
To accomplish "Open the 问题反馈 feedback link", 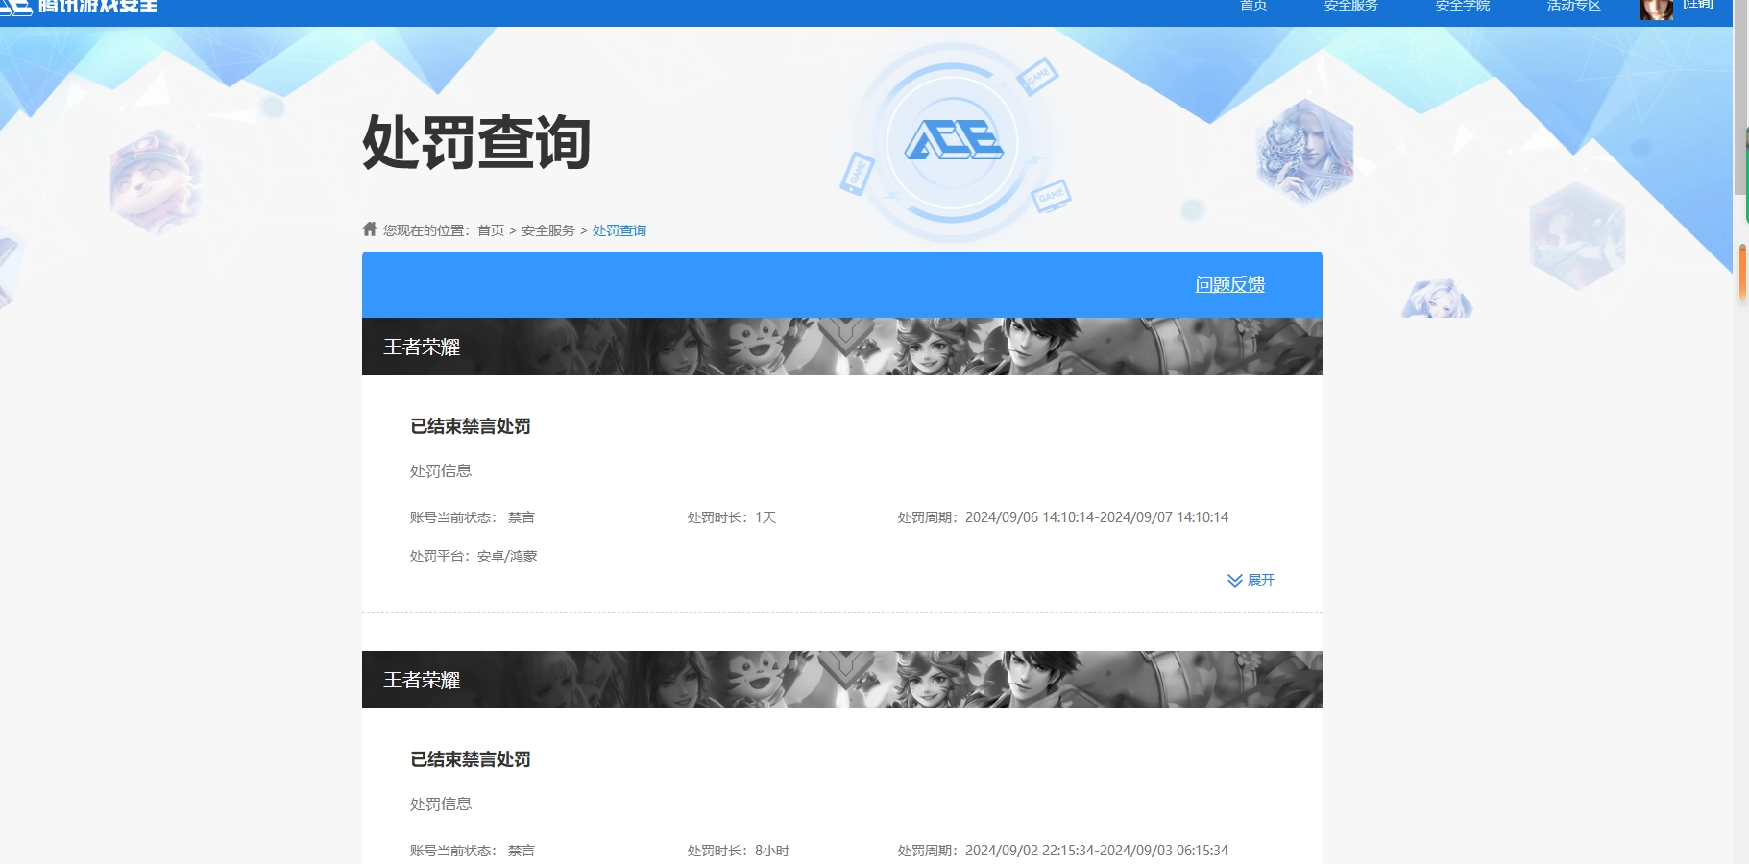I will point(1229,285).
